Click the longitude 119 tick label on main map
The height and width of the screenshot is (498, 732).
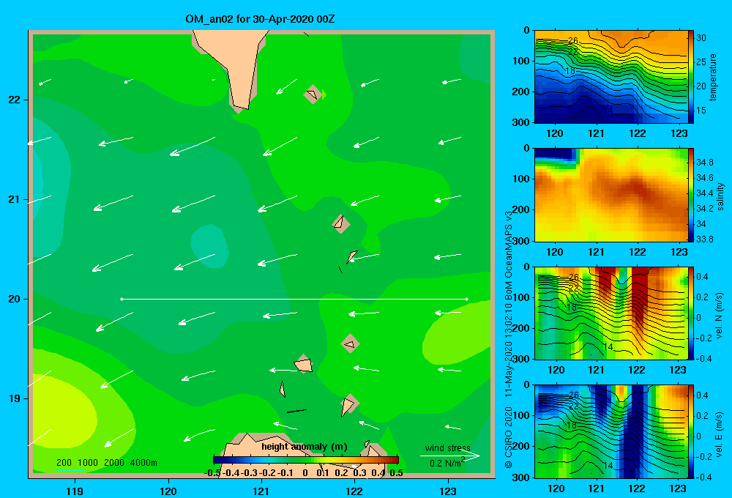75,491
